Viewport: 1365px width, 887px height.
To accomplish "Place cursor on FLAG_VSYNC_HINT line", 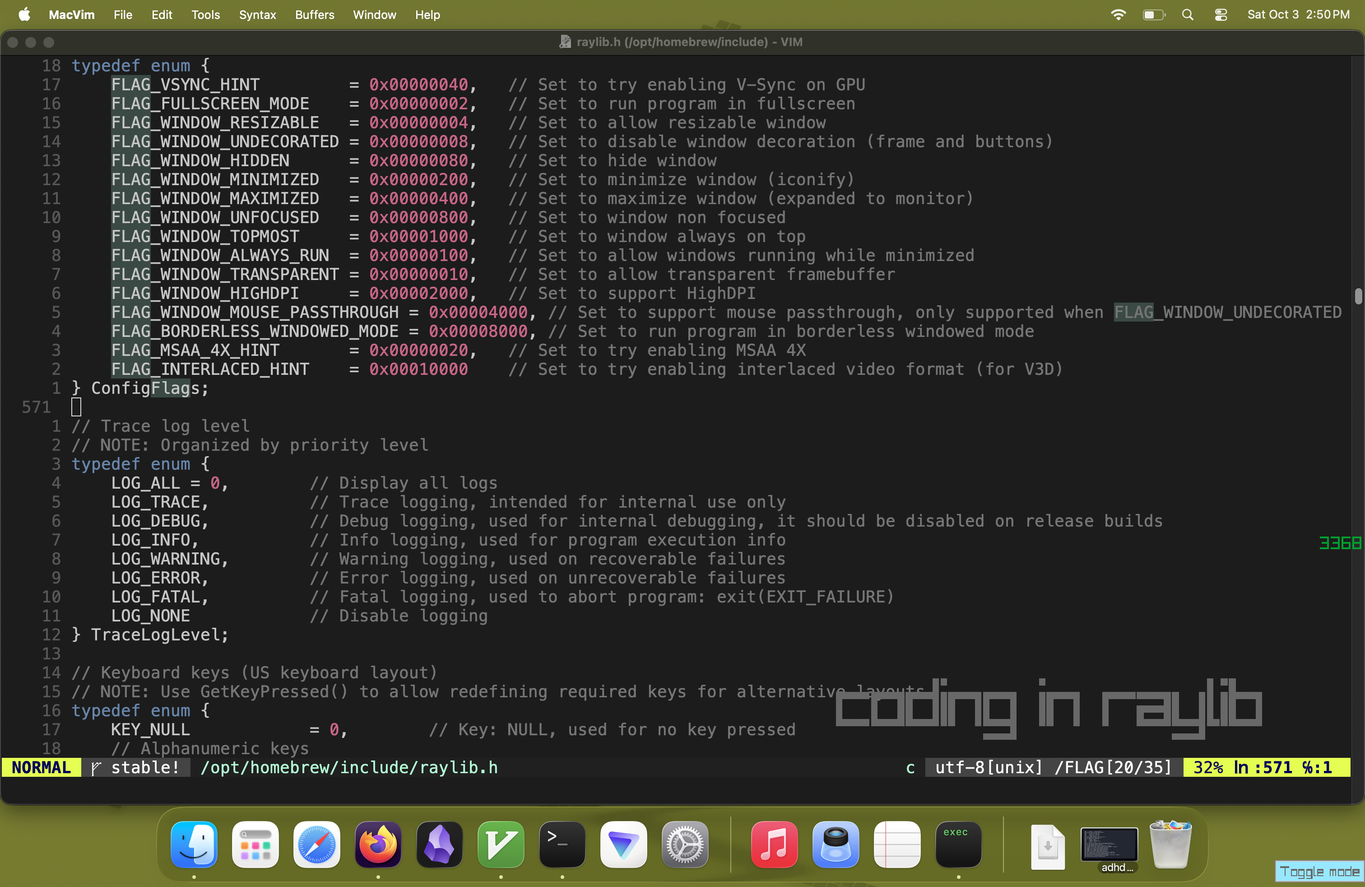I will pos(185,85).
